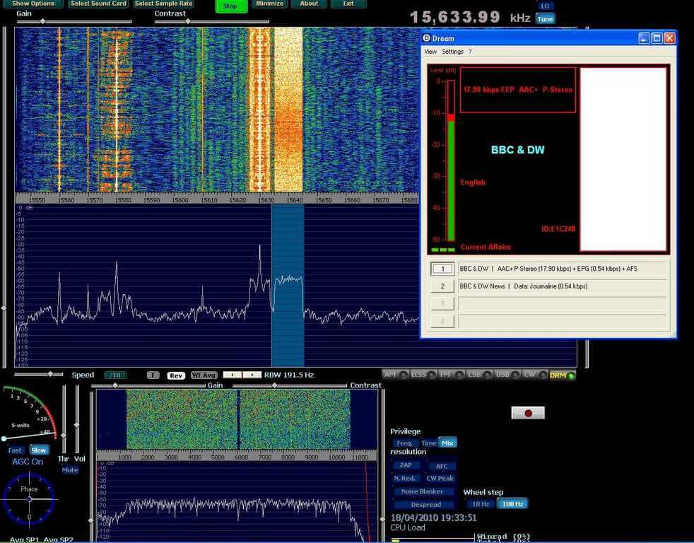Toggle the Rev waterfall button
Viewport: 694px width, 543px height.
click(x=176, y=375)
